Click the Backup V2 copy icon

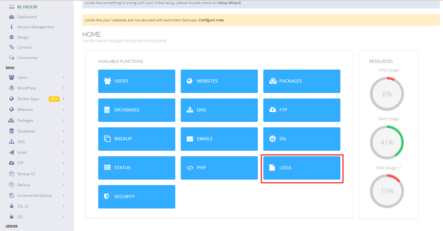(x=12, y=174)
